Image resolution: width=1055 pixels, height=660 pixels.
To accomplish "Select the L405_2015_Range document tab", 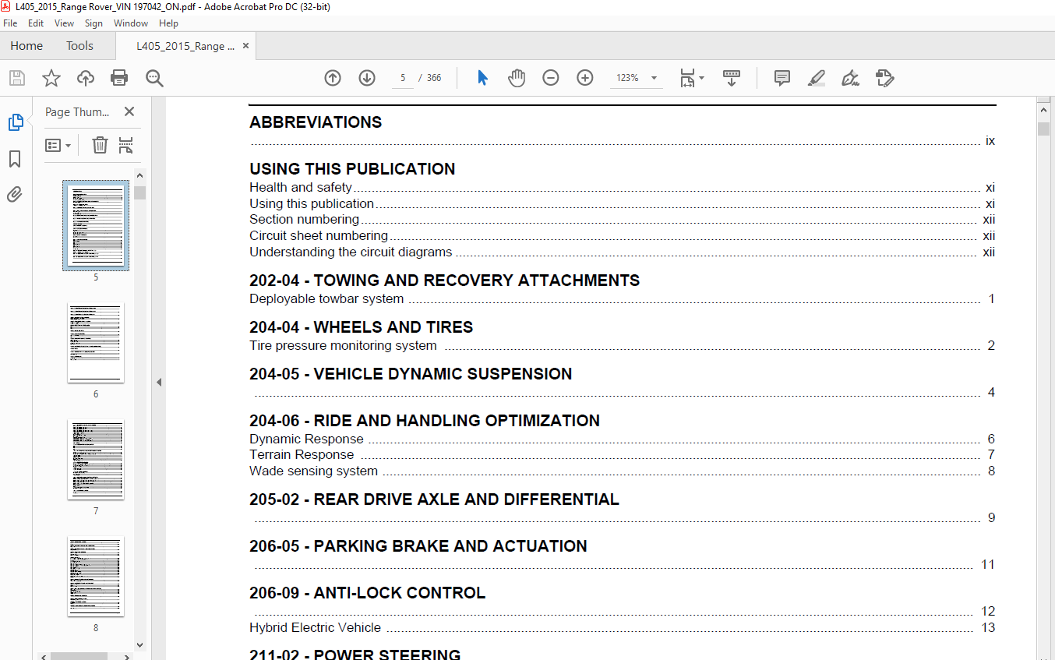I will tap(185, 46).
